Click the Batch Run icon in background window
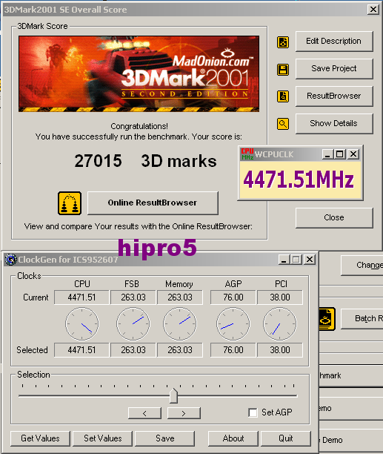The image size is (383, 454). click(x=327, y=319)
